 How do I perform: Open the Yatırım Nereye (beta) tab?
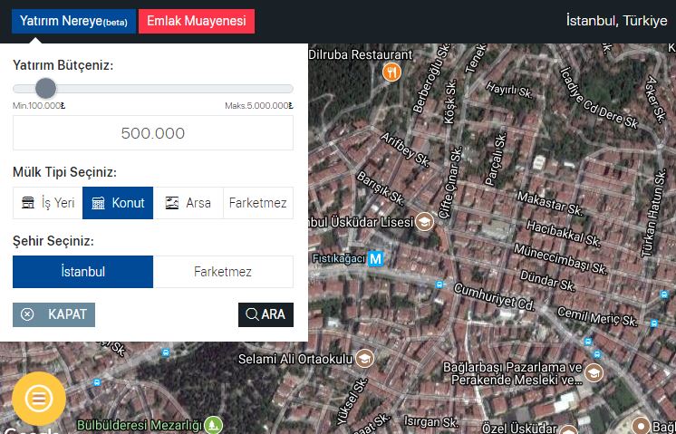(x=73, y=21)
